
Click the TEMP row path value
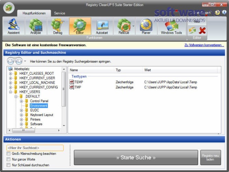[171, 82]
